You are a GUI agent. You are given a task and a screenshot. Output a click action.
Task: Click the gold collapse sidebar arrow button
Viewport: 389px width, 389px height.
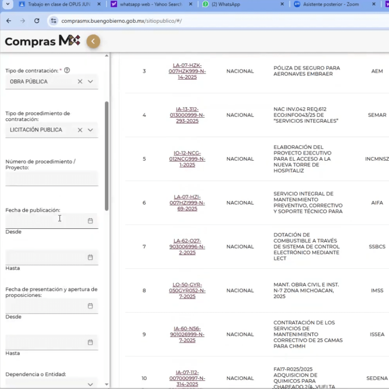(93, 41)
